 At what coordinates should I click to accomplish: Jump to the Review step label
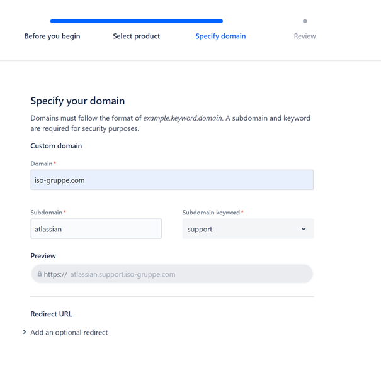click(305, 36)
